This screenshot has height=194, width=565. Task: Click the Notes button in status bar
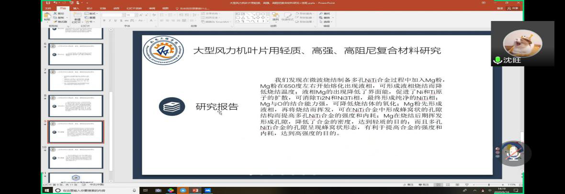tap(409, 184)
